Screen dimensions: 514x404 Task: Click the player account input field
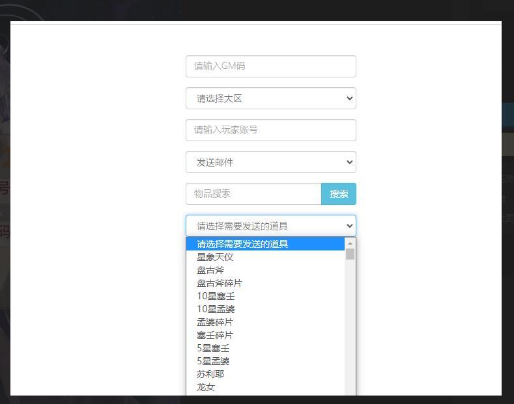point(270,130)
